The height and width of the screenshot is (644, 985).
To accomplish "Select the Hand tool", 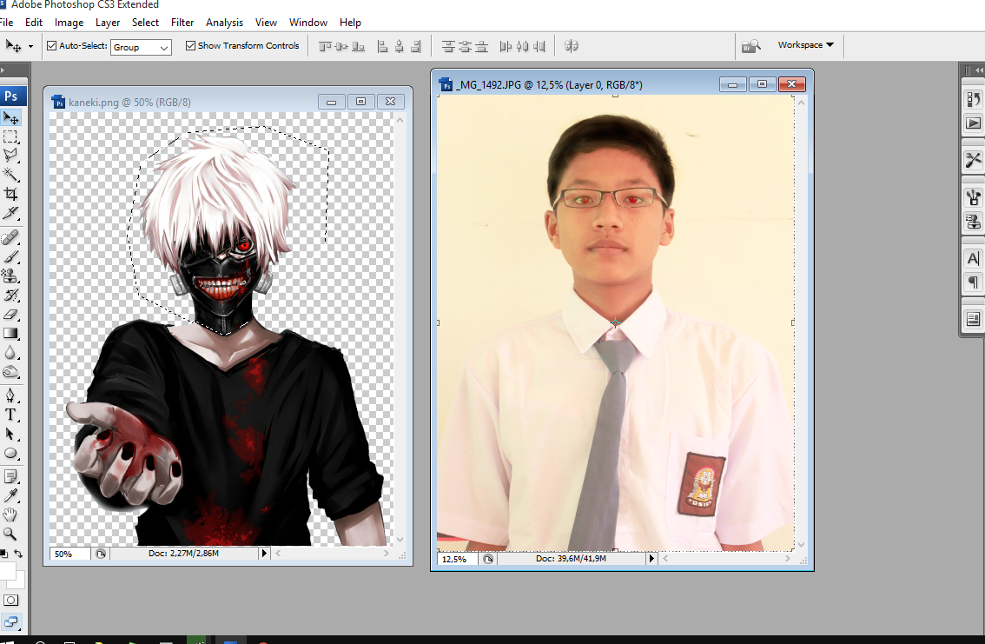I will coord(10,515).
